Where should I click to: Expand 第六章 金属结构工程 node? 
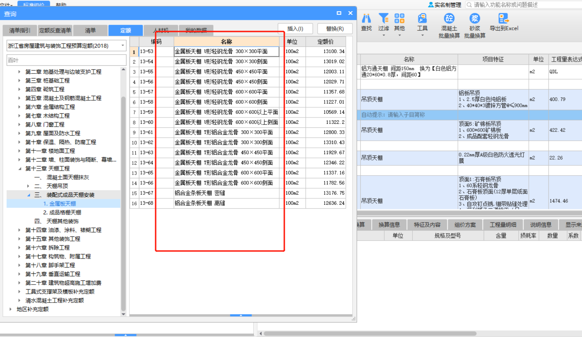coord(19,107)
